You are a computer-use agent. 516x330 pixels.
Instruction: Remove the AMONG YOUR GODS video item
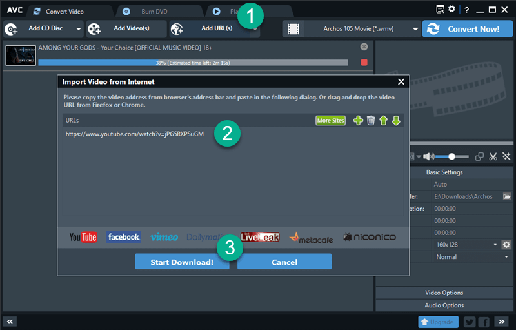coord(364,46)
